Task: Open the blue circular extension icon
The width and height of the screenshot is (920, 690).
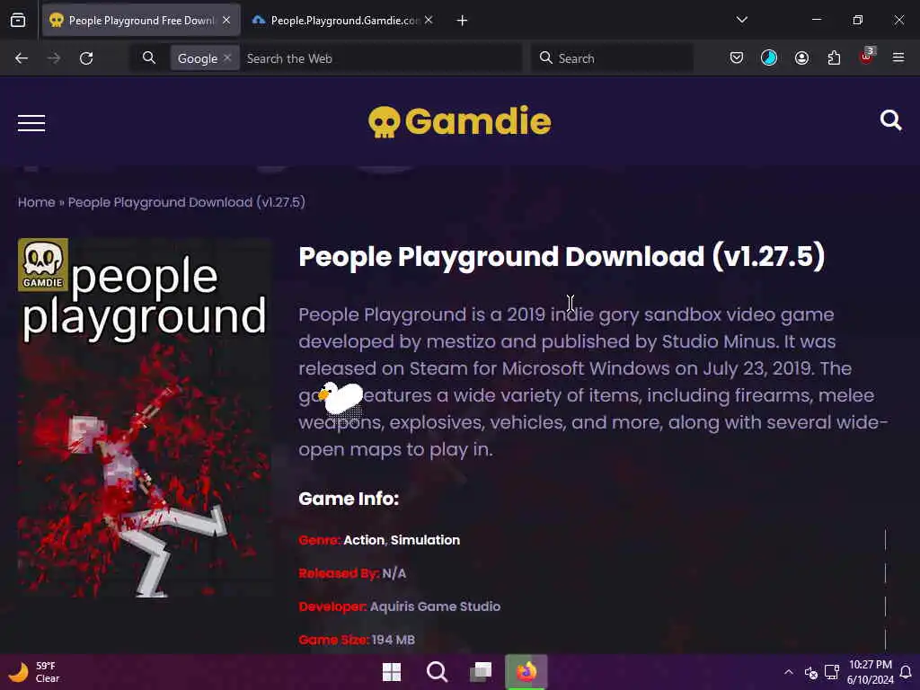Action: coord(769,57)
